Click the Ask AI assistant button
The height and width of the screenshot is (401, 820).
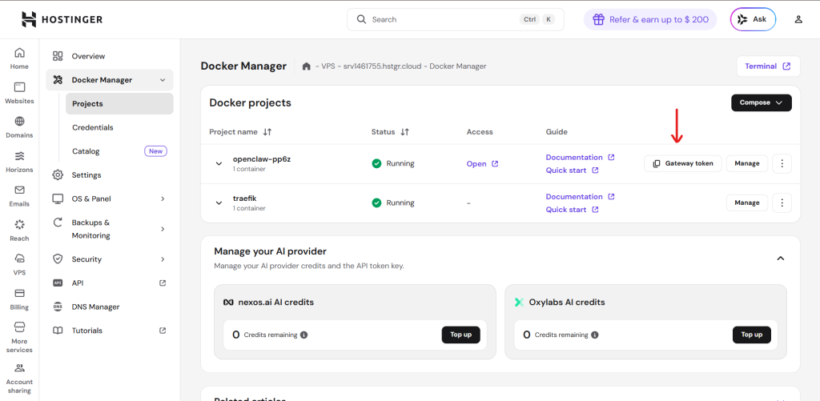pyautogui.click(x=753, y=19)
